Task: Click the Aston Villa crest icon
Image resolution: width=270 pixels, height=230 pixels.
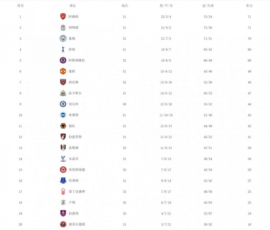Action: (x=63, y=60)
